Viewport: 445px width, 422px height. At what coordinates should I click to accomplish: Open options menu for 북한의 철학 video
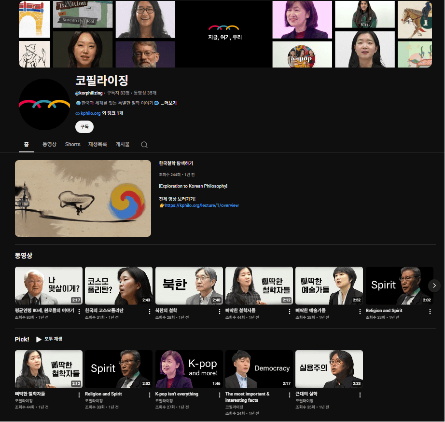coord(220,312)
